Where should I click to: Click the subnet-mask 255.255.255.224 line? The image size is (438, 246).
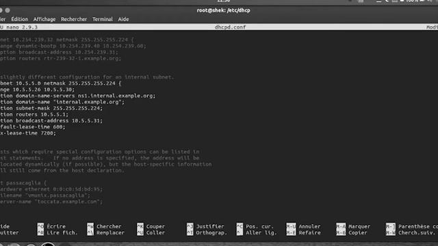coord(51,108)
